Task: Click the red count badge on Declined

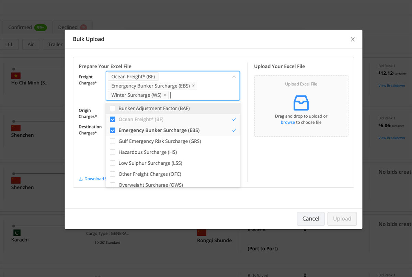Action: [x=83, y=27]
